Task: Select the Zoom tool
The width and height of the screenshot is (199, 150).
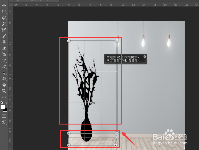Action: click(x=4, y=91)
